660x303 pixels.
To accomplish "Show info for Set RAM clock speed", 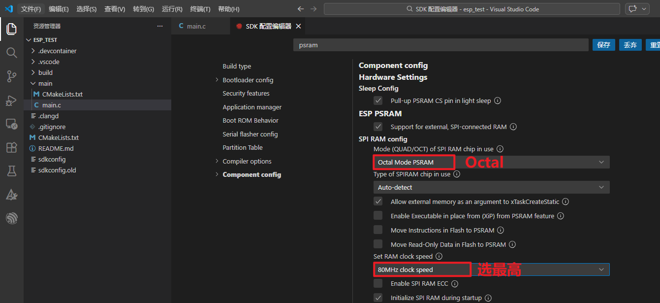I will point(439,256).
